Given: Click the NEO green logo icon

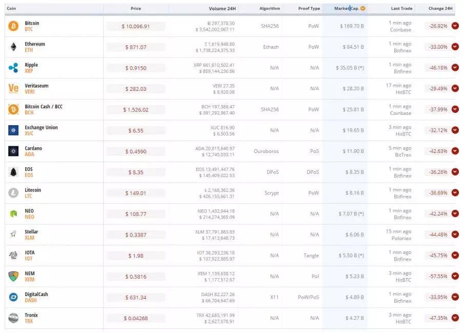Looking at the screenshot, I should pos(13,214).
